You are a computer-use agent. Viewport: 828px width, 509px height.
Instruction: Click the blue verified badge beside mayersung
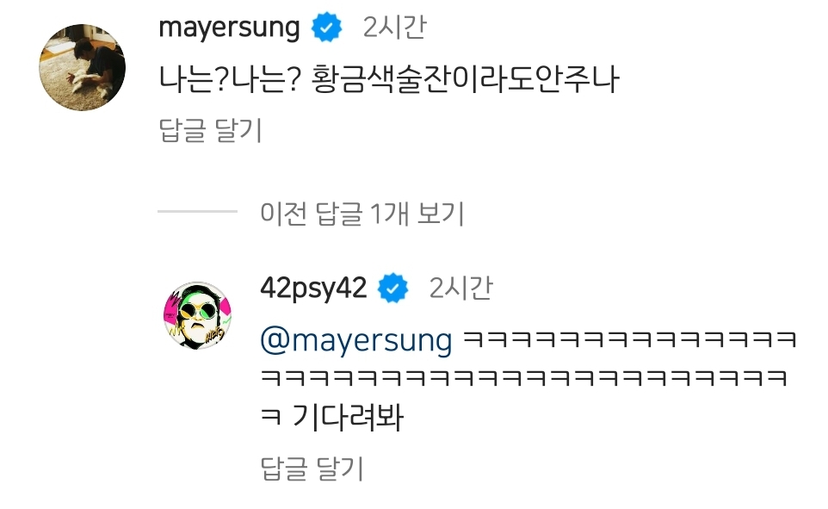[326, 28]
